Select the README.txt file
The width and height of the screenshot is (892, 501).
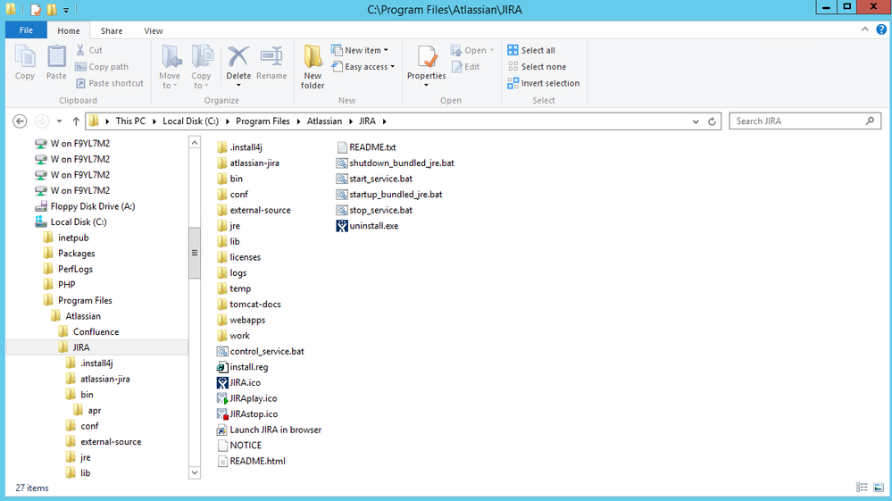(x=366, y=147)
